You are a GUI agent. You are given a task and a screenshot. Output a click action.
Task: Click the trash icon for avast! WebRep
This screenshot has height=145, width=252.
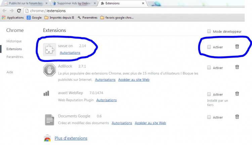237,94
